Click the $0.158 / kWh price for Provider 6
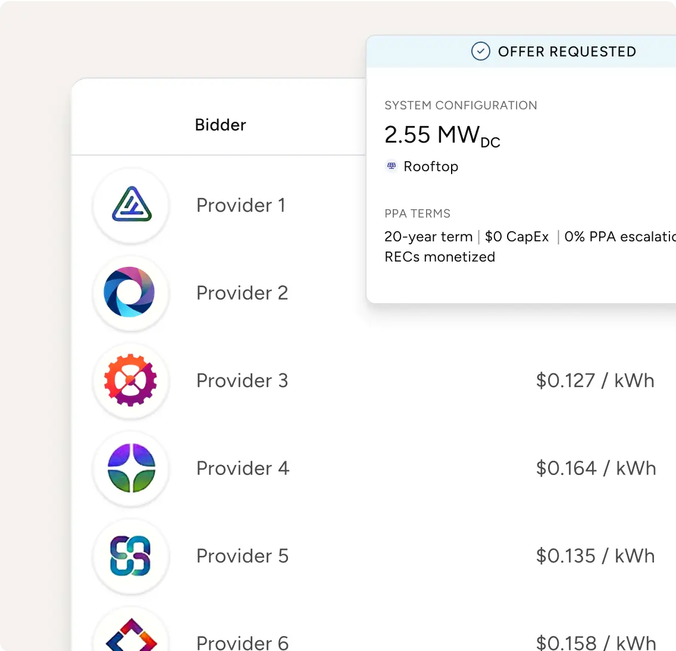The width and height of the screenshot is (676, 651). (x=595, y=642)
